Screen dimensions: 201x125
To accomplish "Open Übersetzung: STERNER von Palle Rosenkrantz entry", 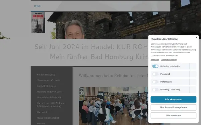I will point(51,105).
